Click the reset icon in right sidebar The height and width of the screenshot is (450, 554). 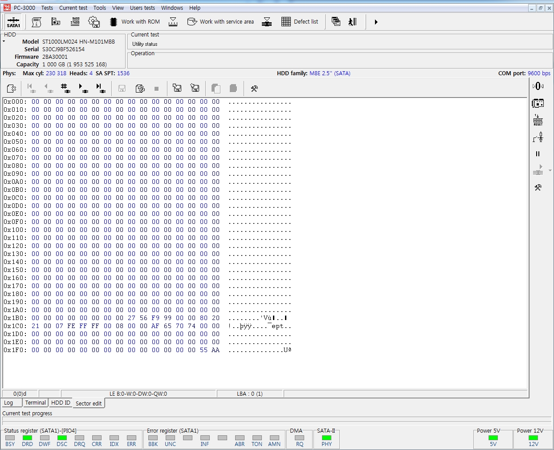538,120
